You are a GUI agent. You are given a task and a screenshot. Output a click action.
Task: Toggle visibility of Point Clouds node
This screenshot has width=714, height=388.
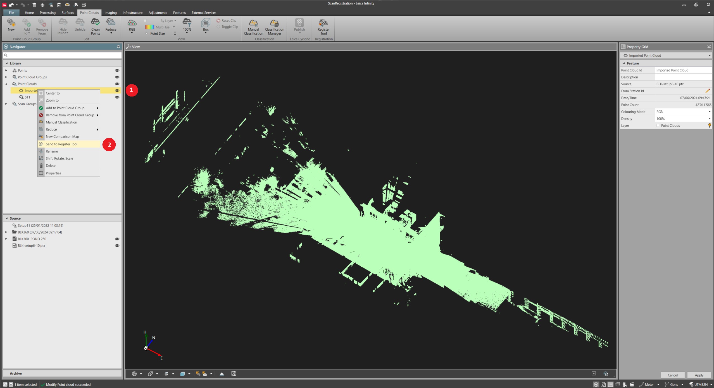(x=117, y=84)
